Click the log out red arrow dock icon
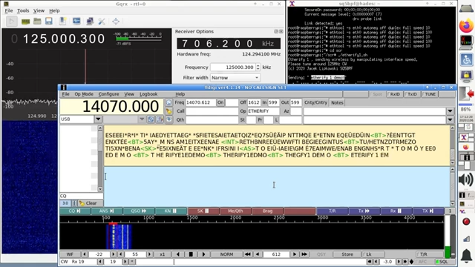Screen dimensions: 475x267 point(467,94)
